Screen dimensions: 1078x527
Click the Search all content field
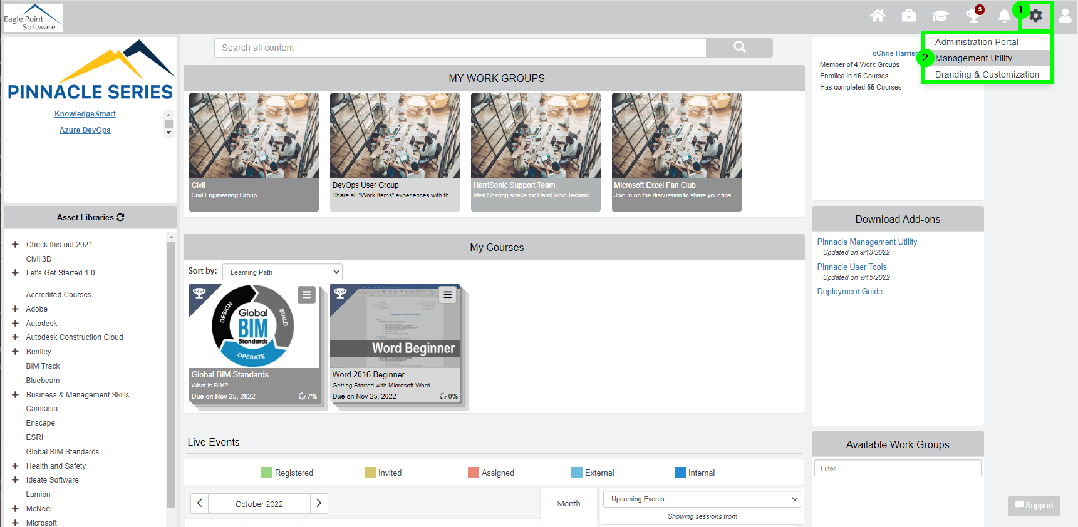pyautogui.click(x=460, y=48)
